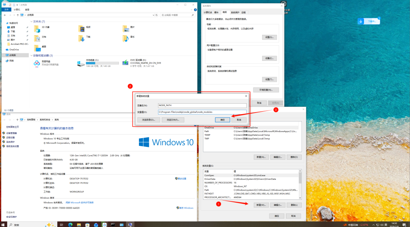Select OneDrive in the Explorer sidebar
This screenshot has width=410, height=227.
[14, 49]
